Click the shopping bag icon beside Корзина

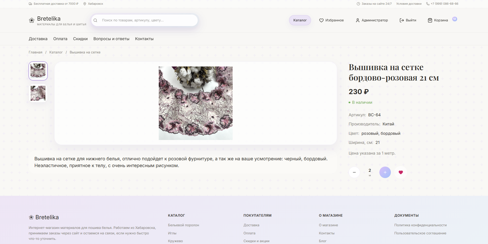coord(430,20)
